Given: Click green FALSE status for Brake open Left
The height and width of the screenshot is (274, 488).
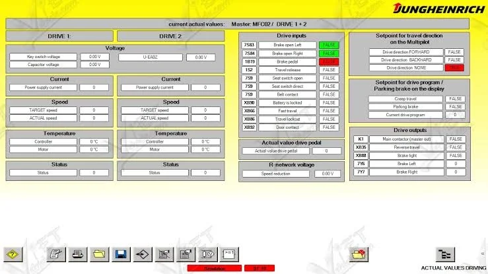Looking at the screenshot, I should [329, 45].
